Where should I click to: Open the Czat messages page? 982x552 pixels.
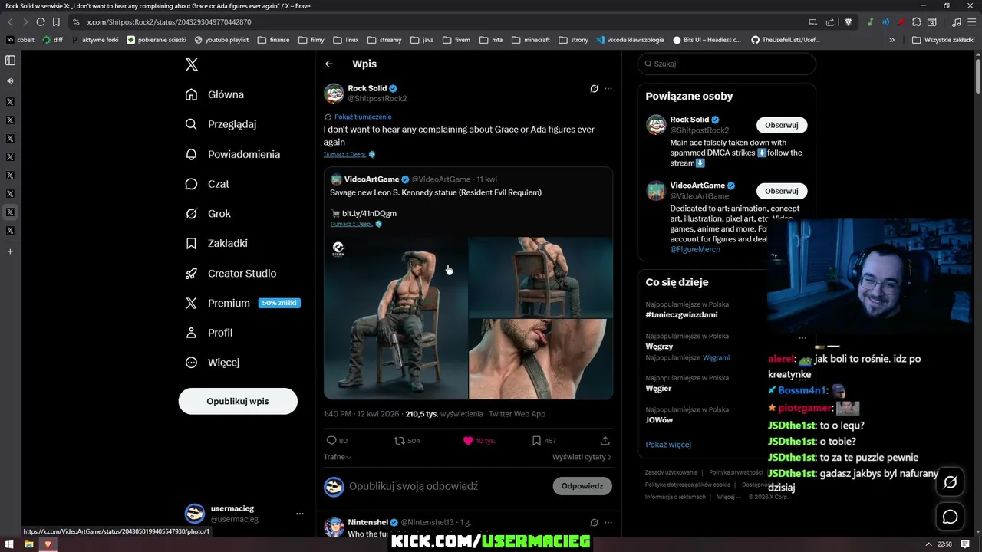(x=207, y=184)
